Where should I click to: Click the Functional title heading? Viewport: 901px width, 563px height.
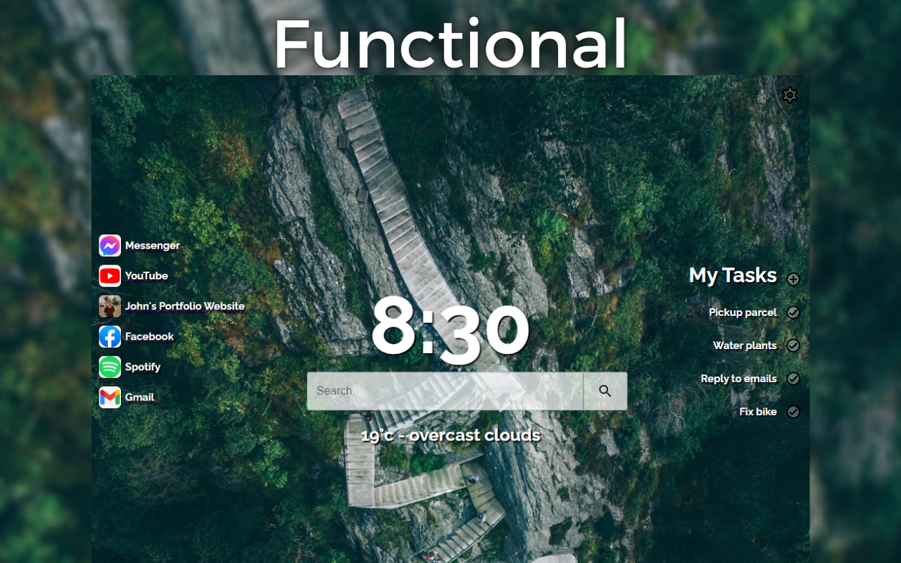click(450, 44)
